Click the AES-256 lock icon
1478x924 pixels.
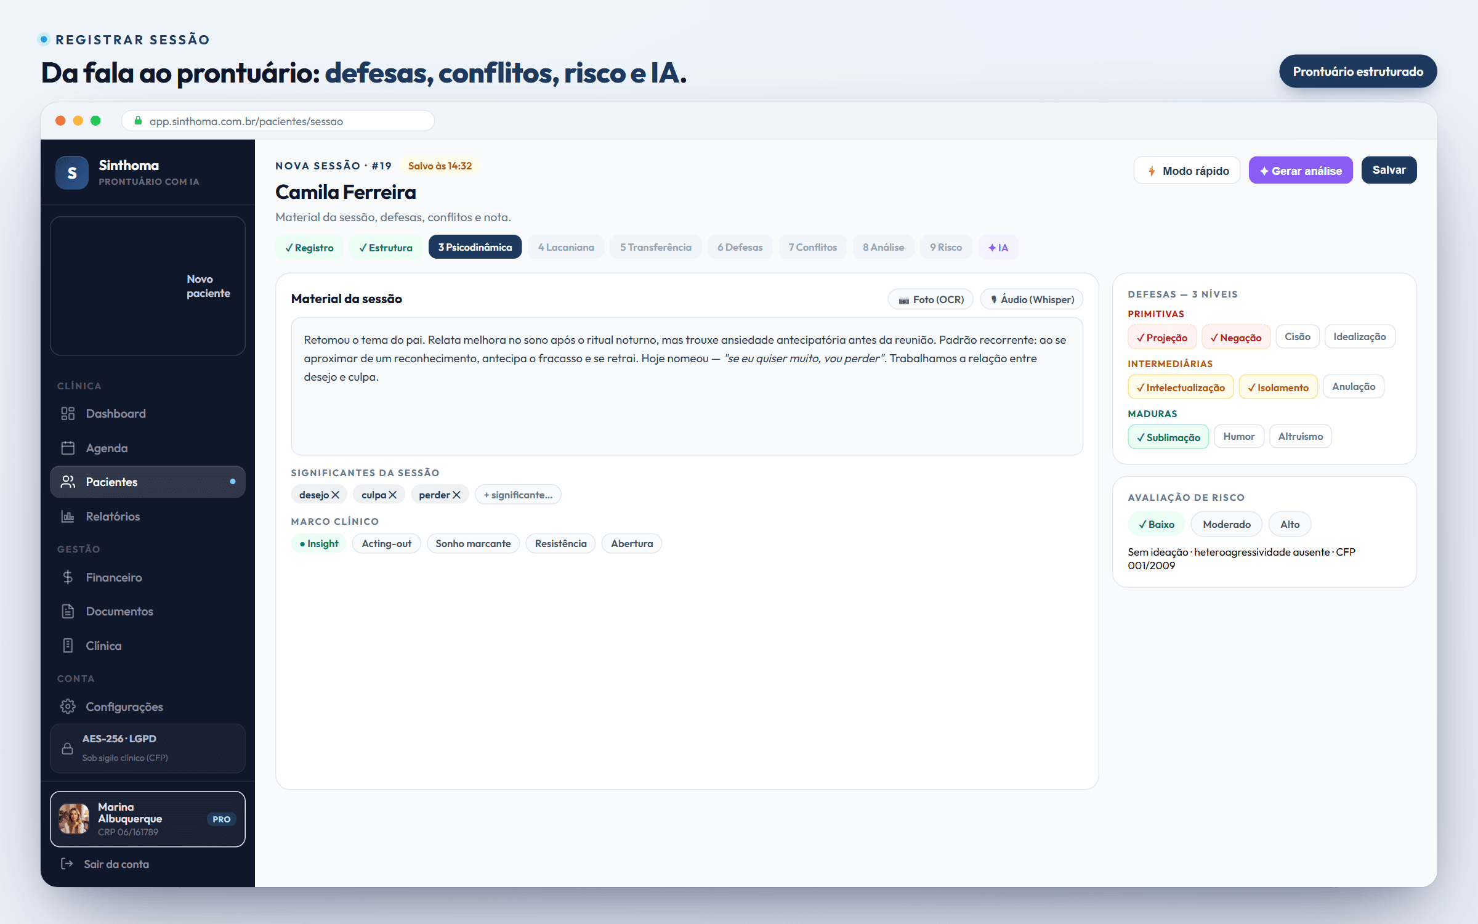pyautogui.click(x=68, y=748)
